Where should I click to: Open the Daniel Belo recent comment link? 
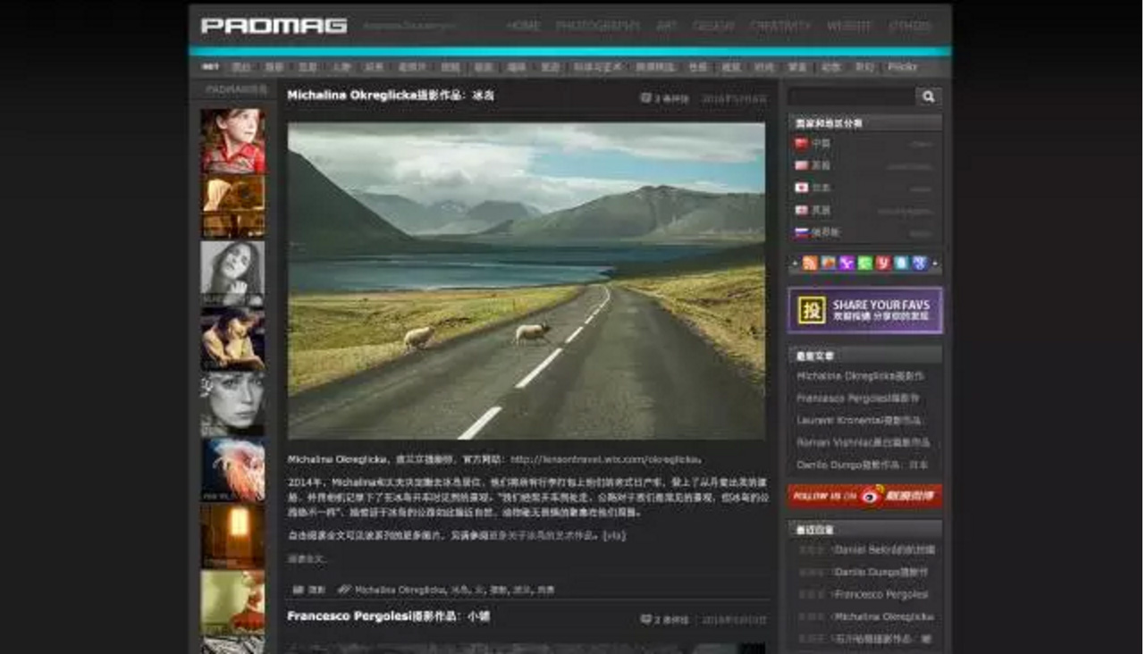coord(883,550)
